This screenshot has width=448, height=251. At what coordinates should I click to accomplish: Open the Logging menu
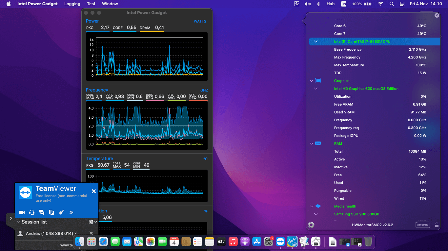coord(72,4)
